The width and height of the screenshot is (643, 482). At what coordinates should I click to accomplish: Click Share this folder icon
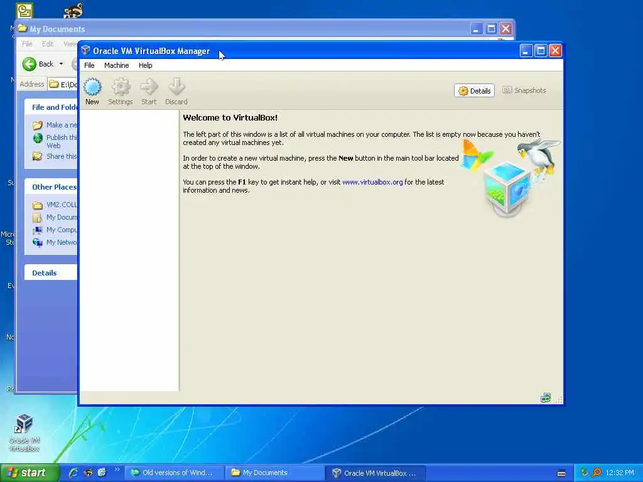[37, 156]
